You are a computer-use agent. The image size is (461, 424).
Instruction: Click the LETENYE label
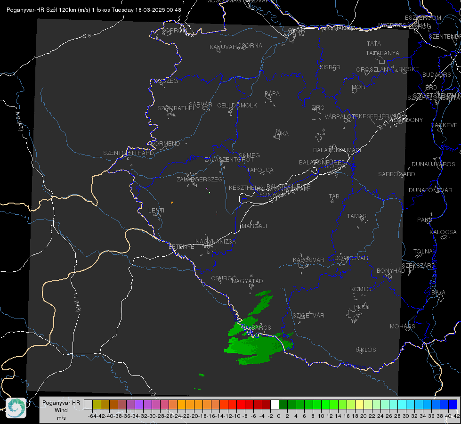point(181,247)
